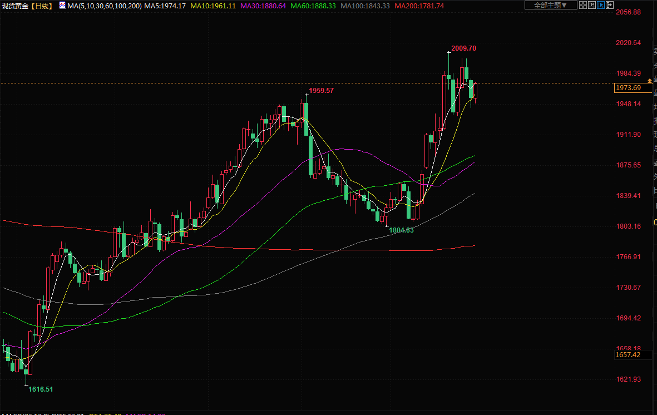Click the 1657.42 price axis tag

pyautogui.click(x=628, y=354)
